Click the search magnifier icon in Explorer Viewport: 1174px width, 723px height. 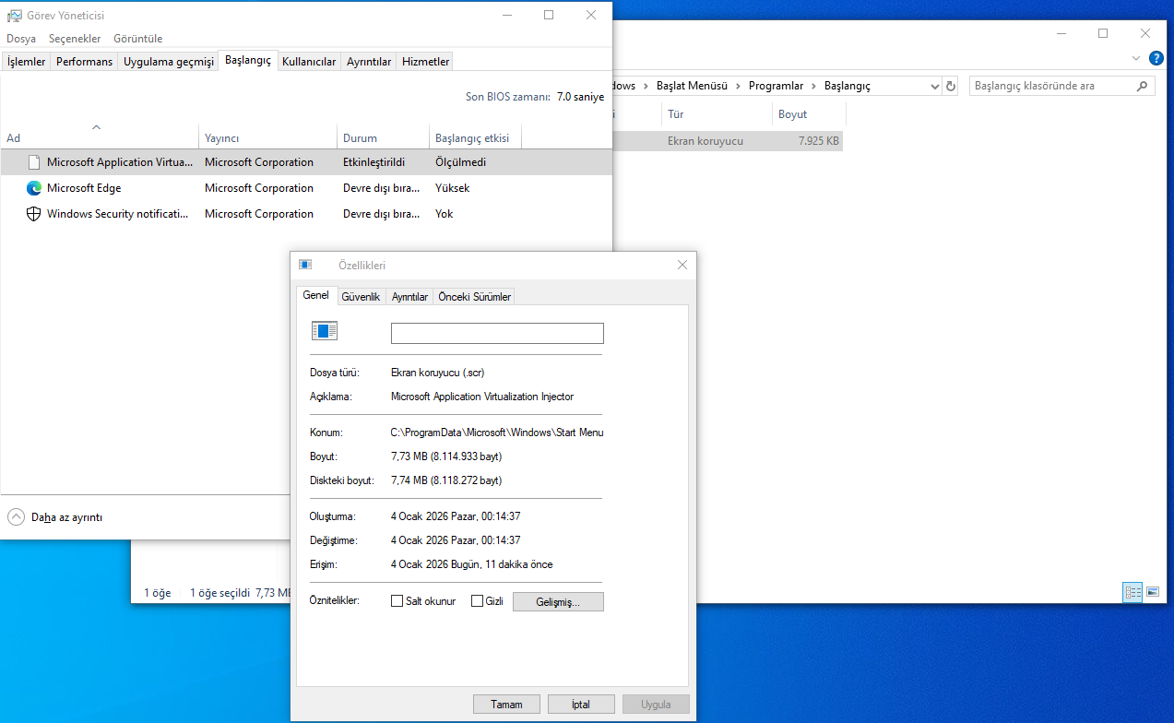point(1142,86)
